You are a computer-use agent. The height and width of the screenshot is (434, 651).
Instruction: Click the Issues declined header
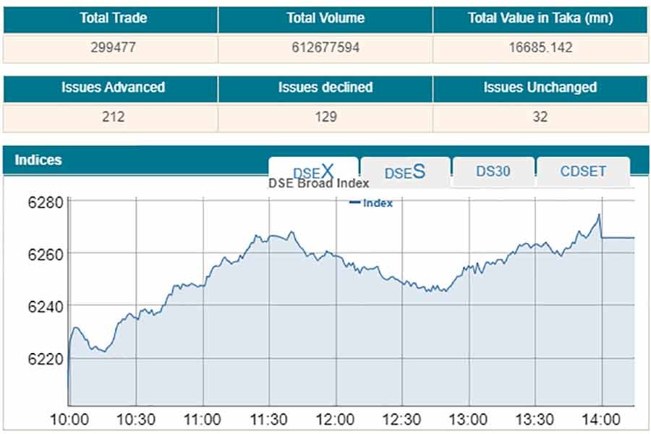pos(325,88)
